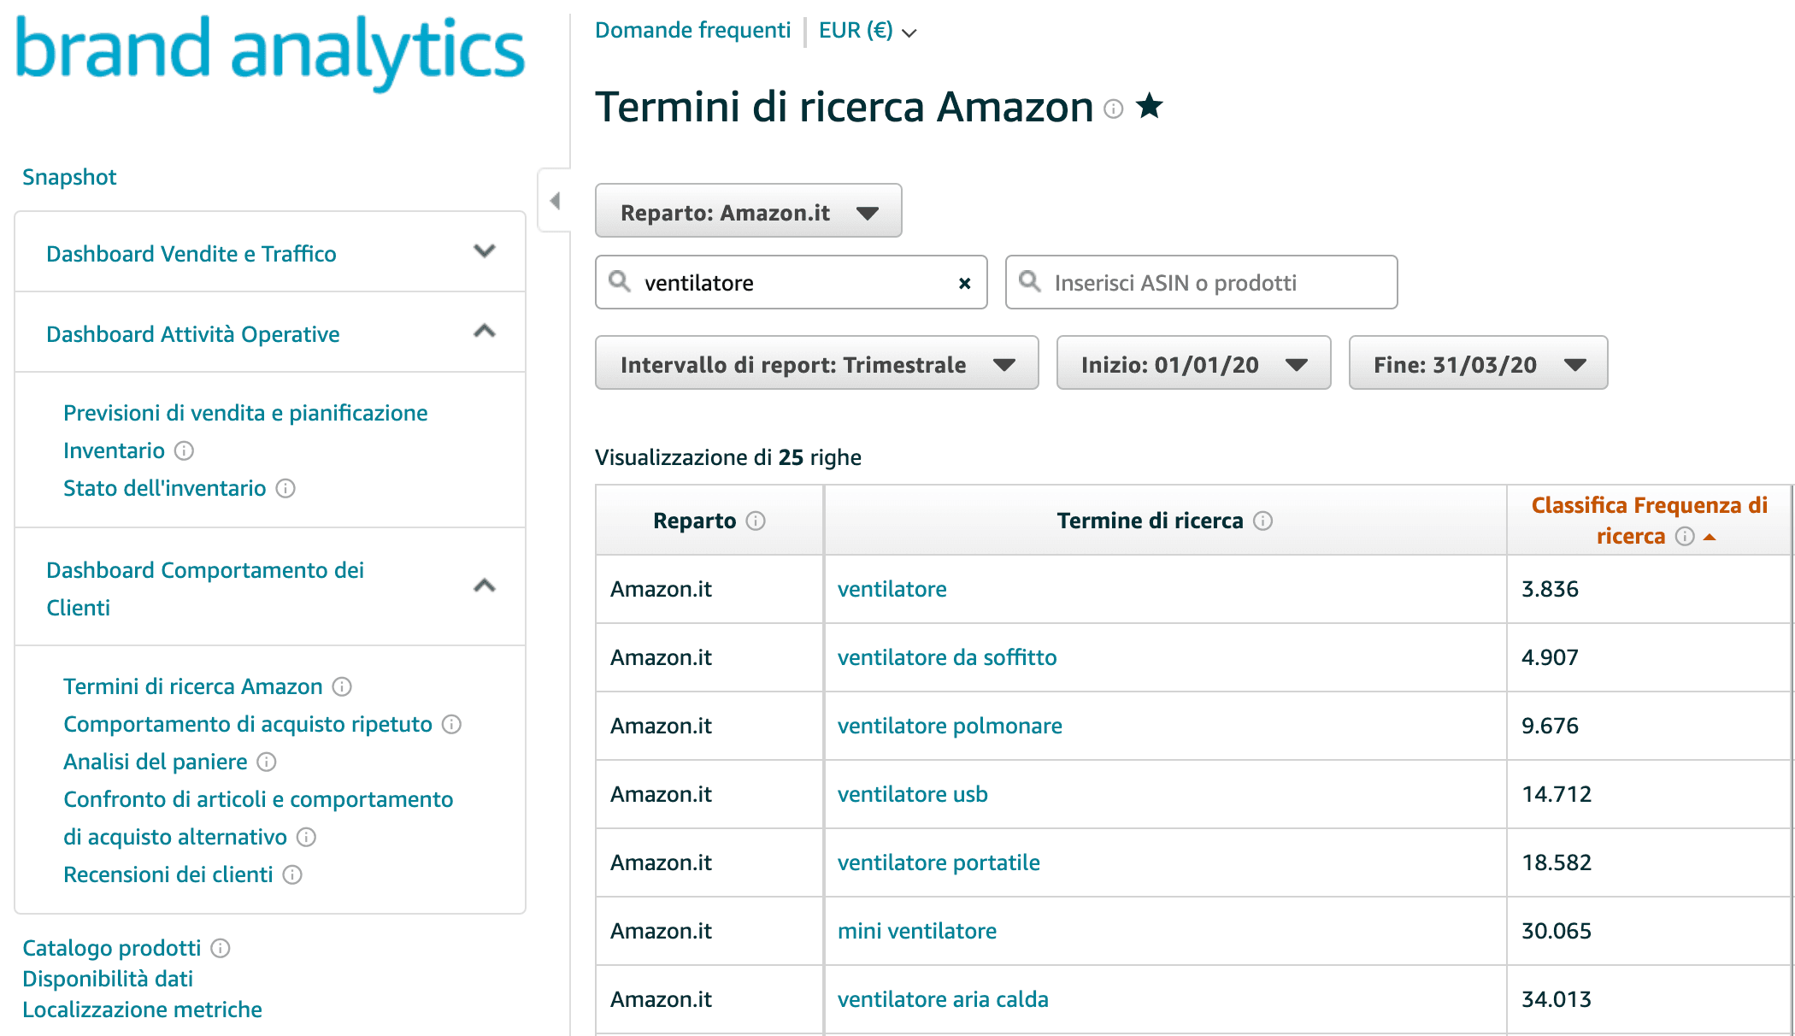Click the ventilatore polmonare search term link
The image size is (1795, 1036).
[950, 726]
